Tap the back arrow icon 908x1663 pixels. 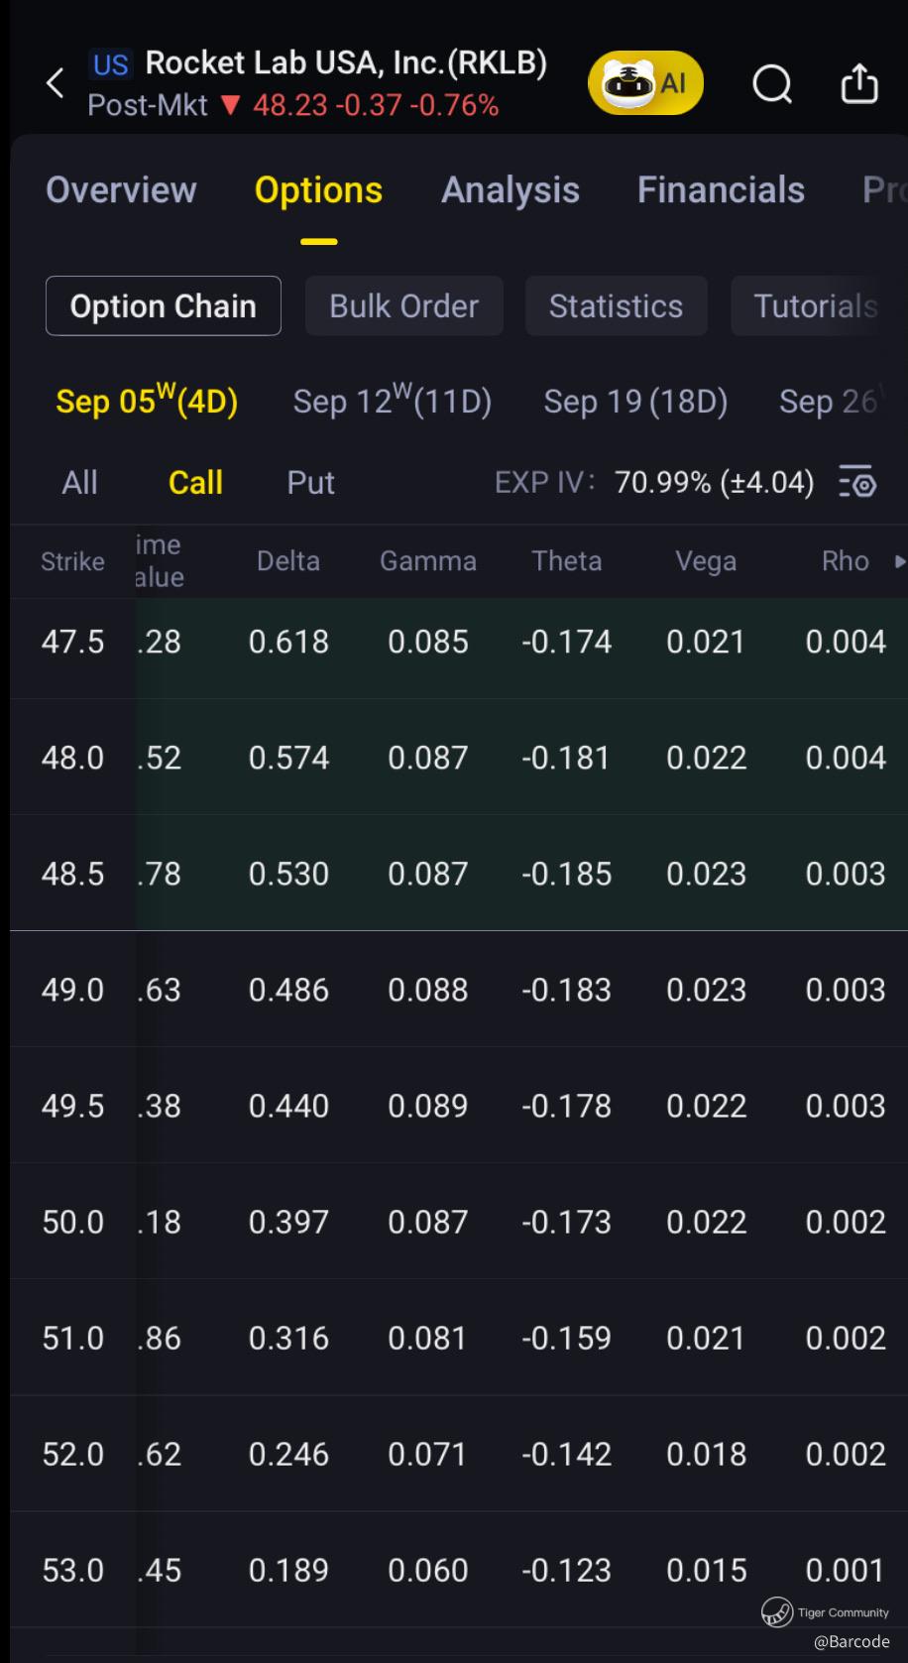pyautogui.click(x=56, y=83)
